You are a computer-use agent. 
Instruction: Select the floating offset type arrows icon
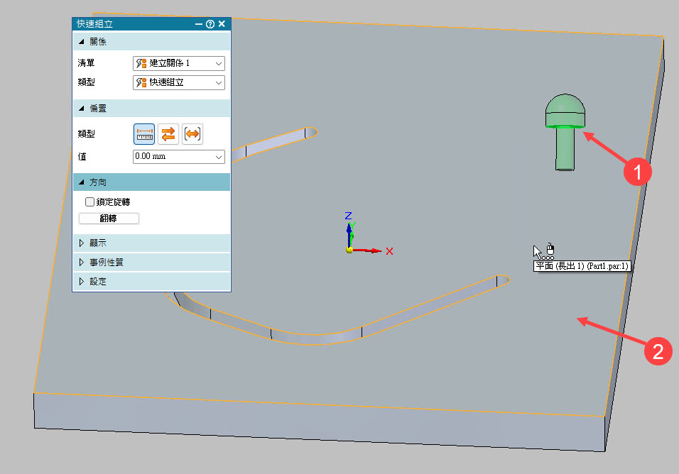(x=168, y=133)
